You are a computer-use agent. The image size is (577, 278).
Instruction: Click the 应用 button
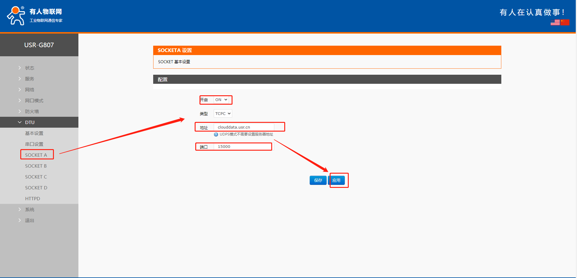pos(336,180)
